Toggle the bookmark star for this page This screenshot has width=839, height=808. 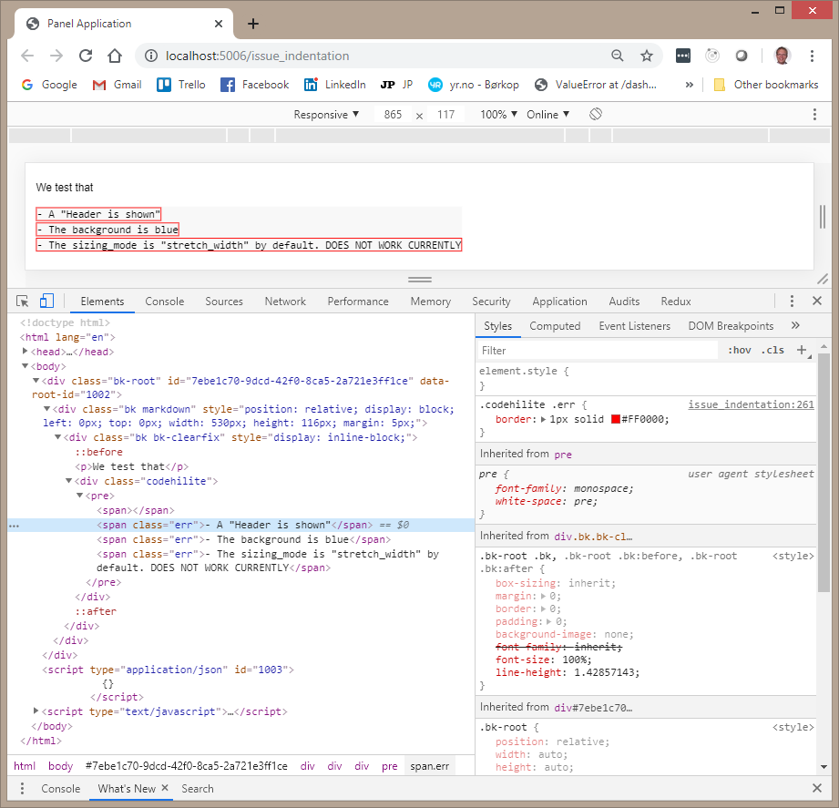click(x=647, y=56)
